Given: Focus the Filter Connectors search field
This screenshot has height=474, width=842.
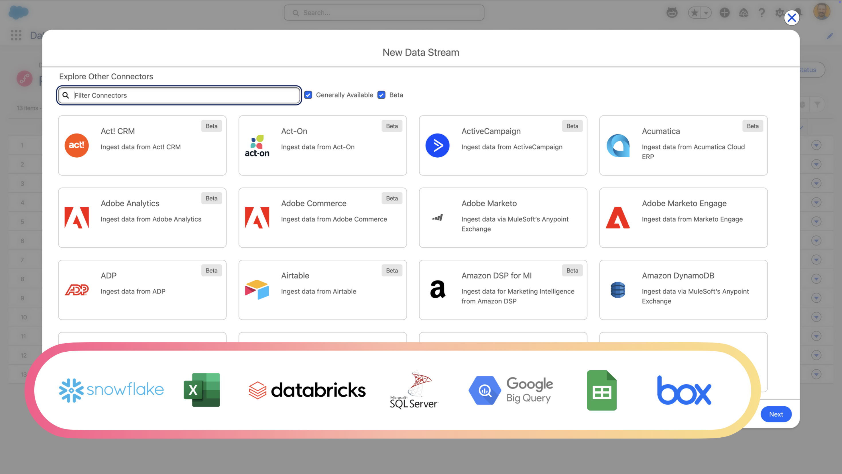Looking at the screenshot, I should click(183, 95).
